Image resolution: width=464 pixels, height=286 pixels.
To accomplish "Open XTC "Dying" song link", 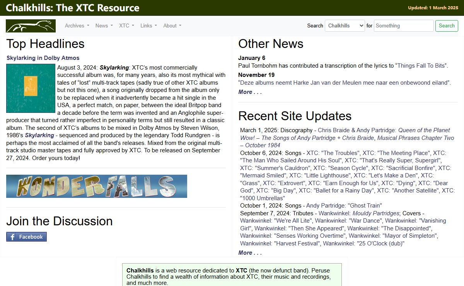I will [x=399, y=183].
